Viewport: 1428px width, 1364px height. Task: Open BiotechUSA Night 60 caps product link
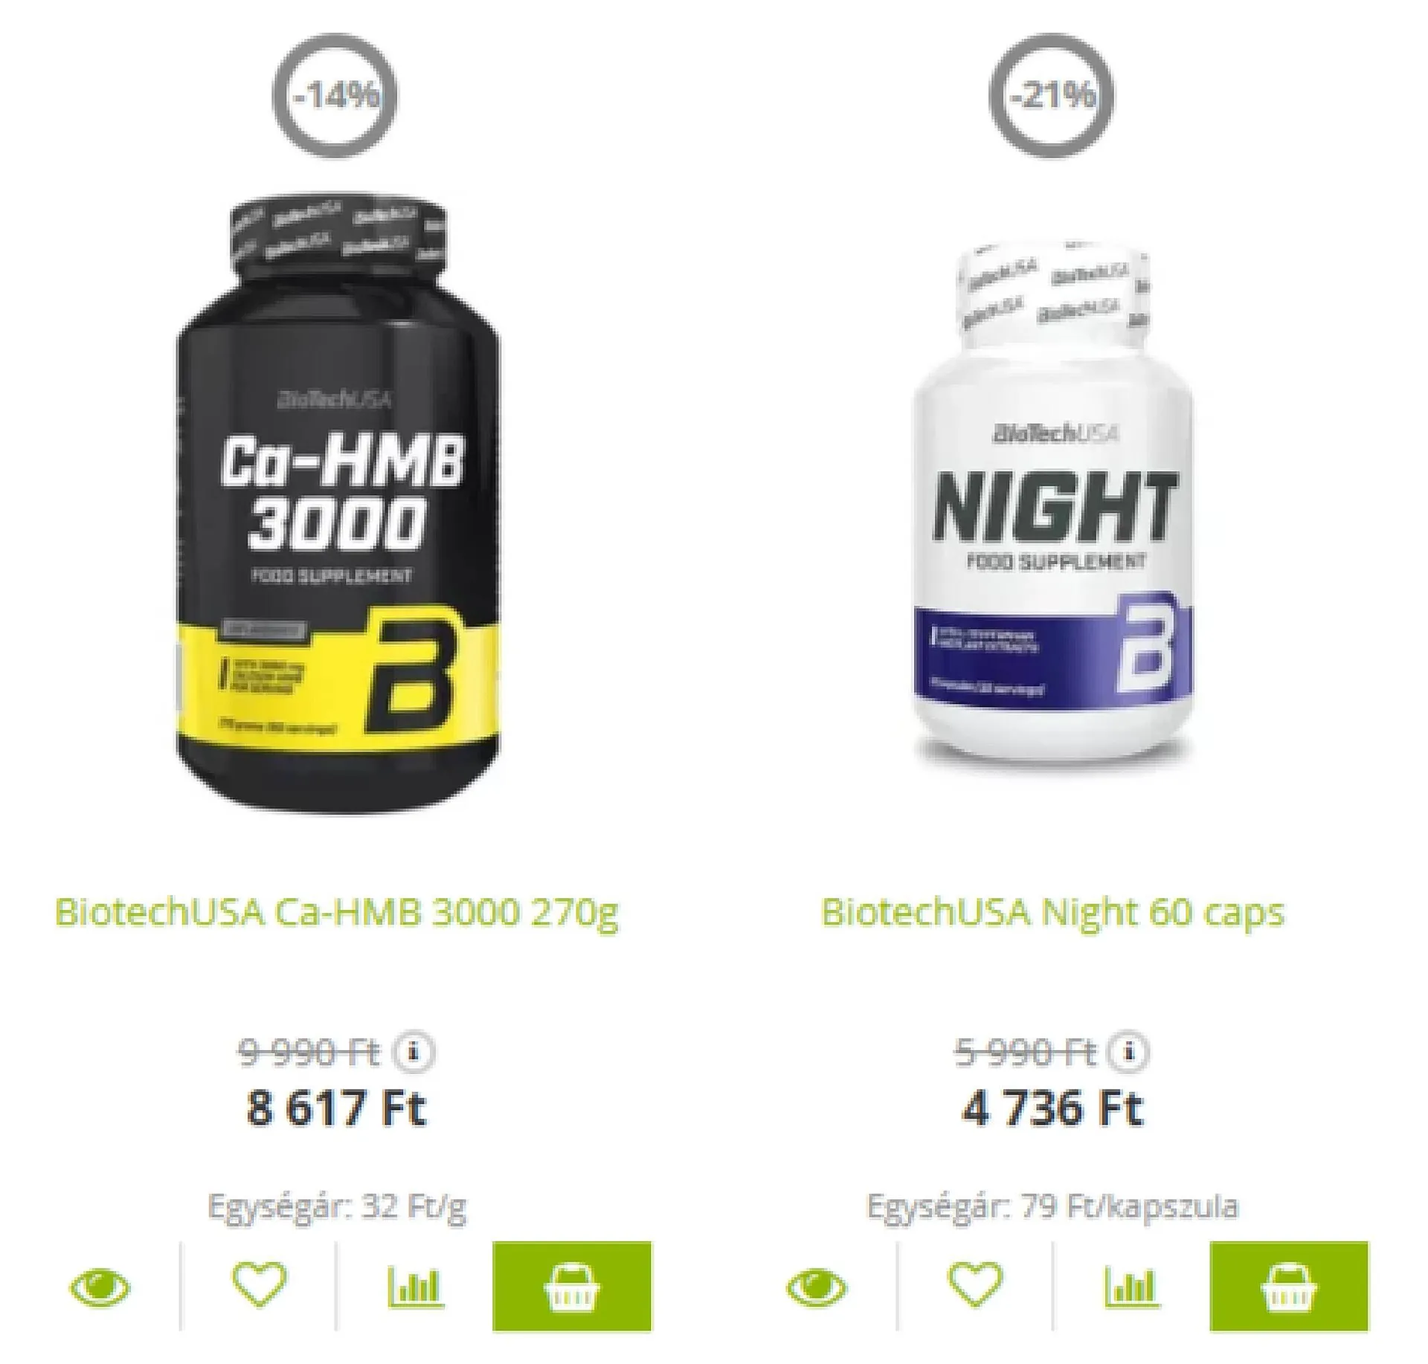(x=1052, y=913)
